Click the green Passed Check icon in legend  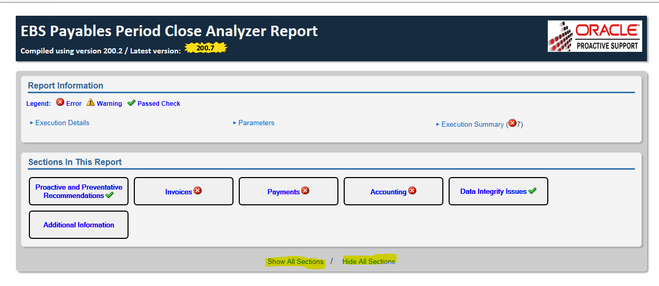click(x=131, y=103)
